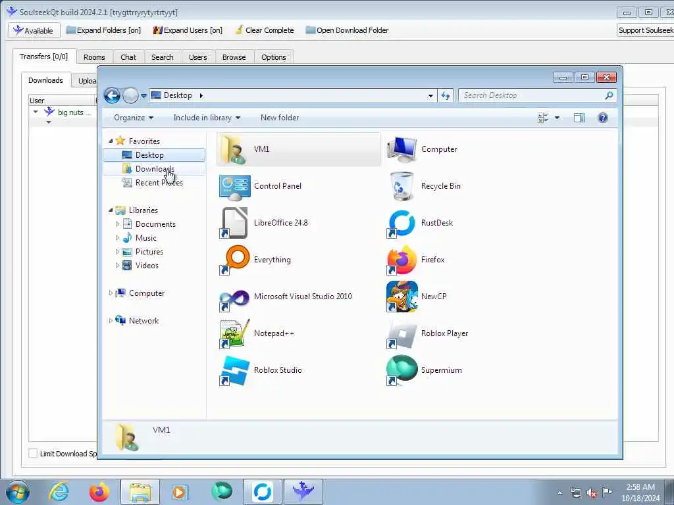Open the Windows Start menu
The width and height of the screenshot is (674, 505).
pyautogui.click(x=18, y=492)
